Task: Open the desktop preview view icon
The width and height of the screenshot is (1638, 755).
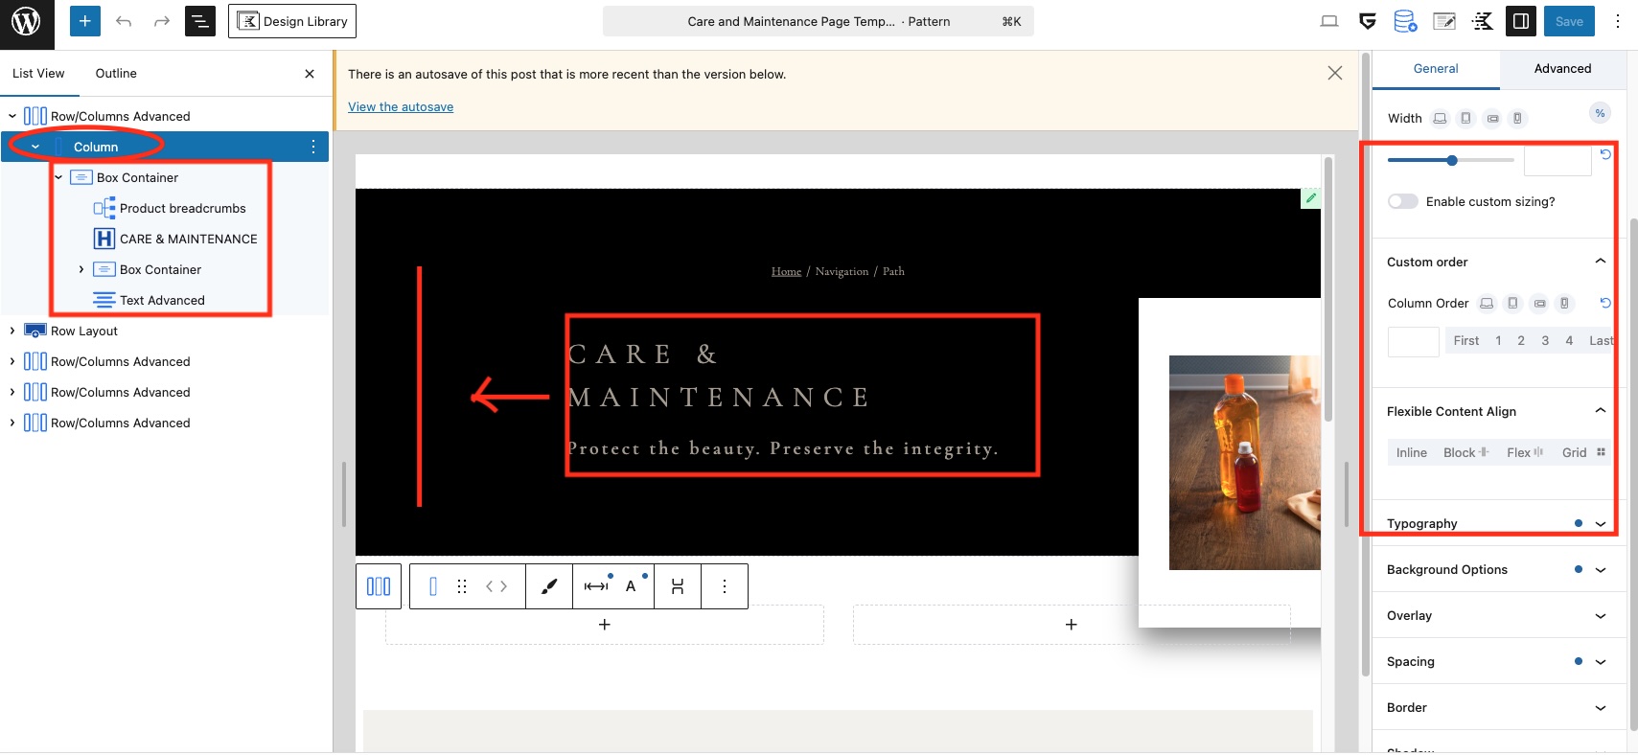Action: 1329,21
